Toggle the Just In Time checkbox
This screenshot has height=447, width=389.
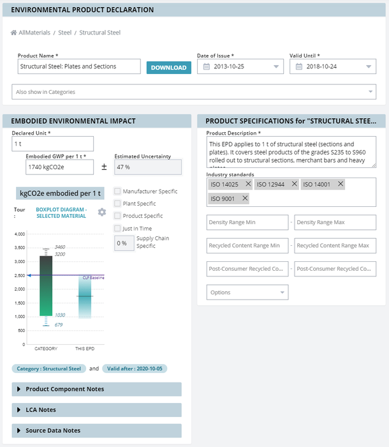[117, 228]
